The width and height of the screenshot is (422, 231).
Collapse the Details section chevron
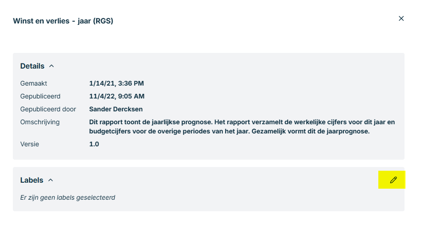click(51, 66)
